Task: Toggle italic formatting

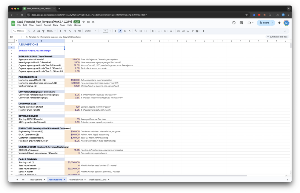Action: click(x=120, y=31)
